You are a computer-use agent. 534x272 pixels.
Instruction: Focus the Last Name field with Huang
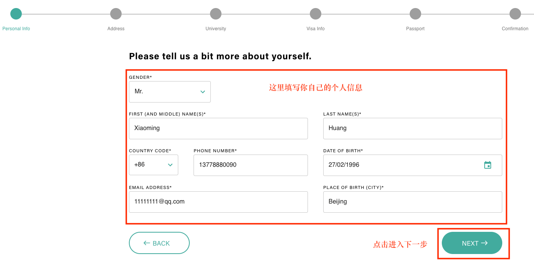point(412,129)
